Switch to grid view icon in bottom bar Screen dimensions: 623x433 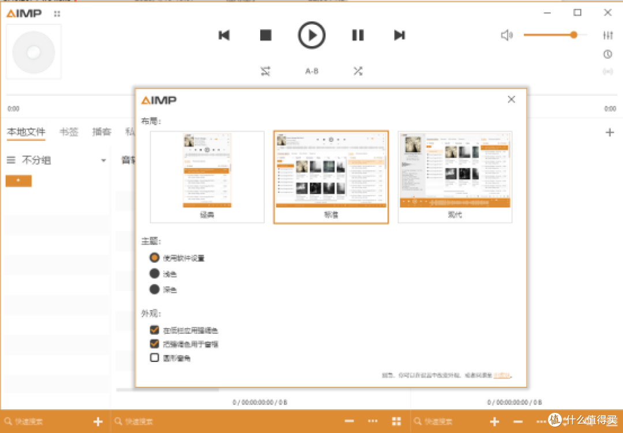click(x=396, y=421)
